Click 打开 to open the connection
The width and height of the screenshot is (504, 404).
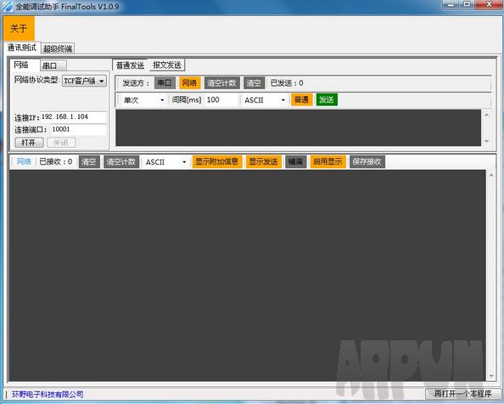pos(29,143)
